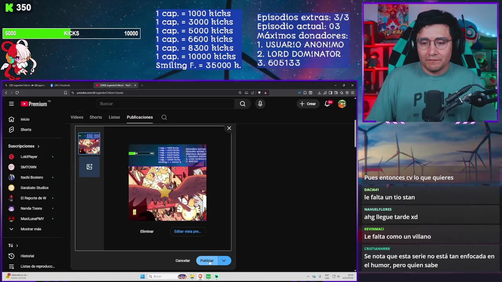This screenshot has width=502, height=282.
Task: Click the YouTube Buscar search field
Action: (x=165, y=104)
